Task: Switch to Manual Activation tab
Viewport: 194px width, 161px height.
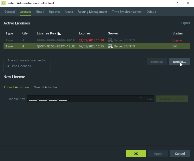Action: 46,87
